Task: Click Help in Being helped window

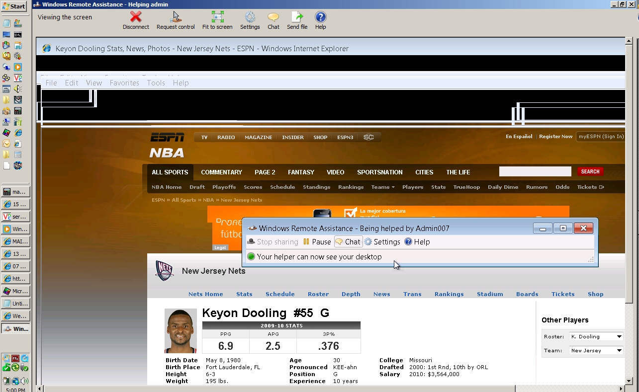Action: pyautogui.click(x=417, y=242)
